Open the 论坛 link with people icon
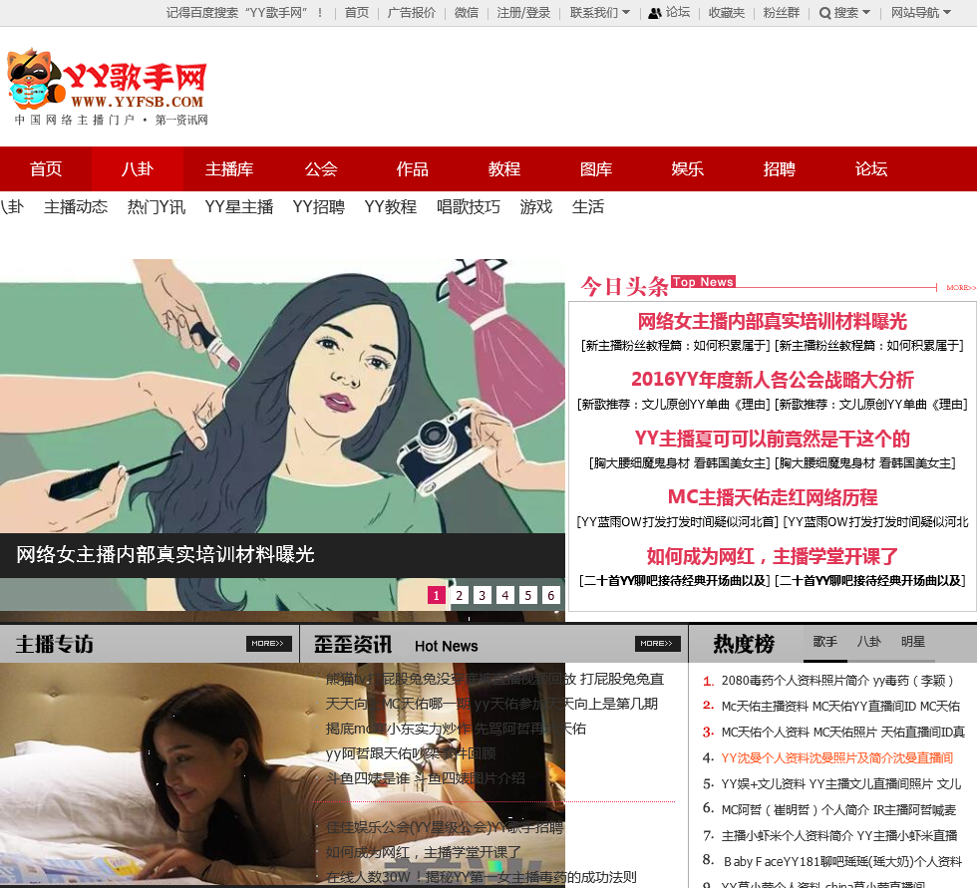The height and width of the screenshot is (888, 977). click(669, 12)
